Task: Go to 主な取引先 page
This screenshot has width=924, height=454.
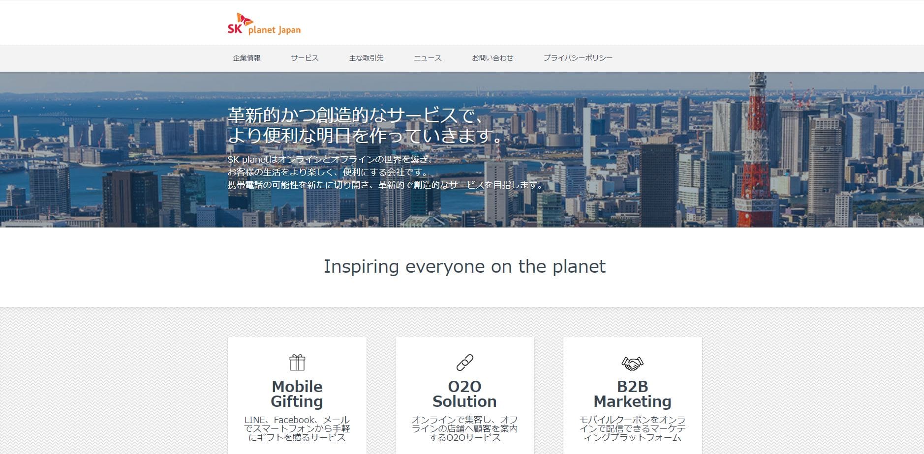Action: pyautogui.click(x=366, y=58)
